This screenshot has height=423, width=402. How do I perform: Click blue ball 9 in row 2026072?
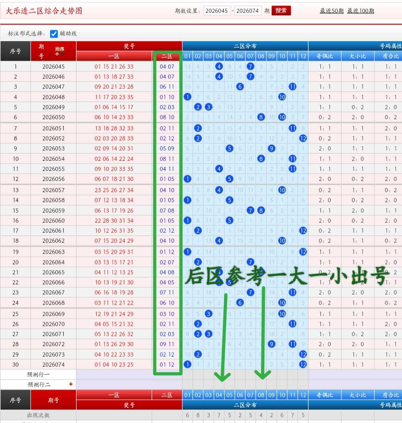(271, 344)
